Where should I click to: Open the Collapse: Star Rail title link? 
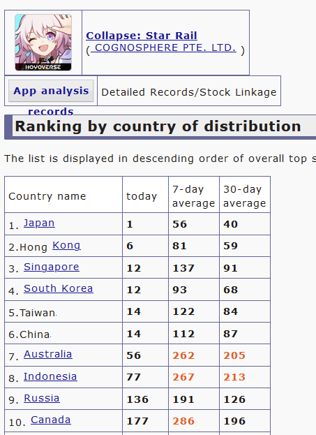pyautogui.click(x=142, y=36)
